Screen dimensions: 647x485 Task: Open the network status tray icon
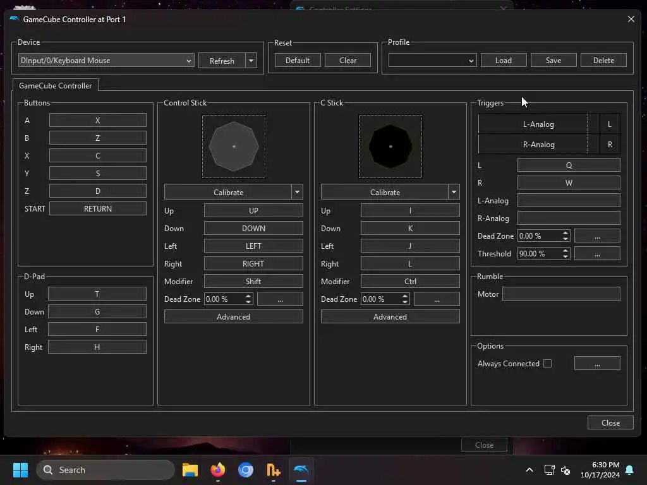[549, 470]
